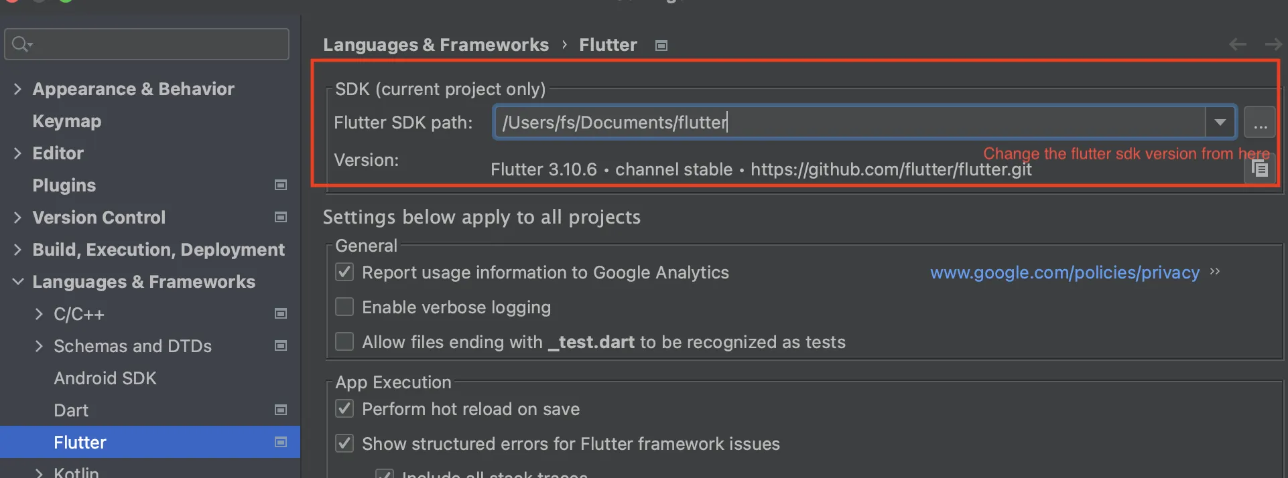Click the project-level icon beside Version Control
This screenshot has height=478, width=1288.
pos(281,217)
